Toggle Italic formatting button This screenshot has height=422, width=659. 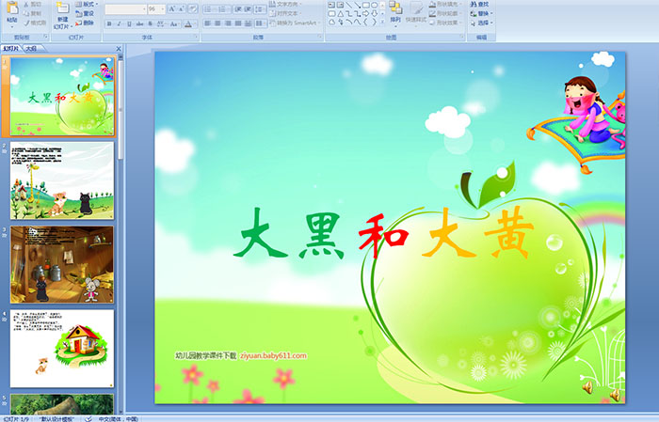(x=119, y=23)
